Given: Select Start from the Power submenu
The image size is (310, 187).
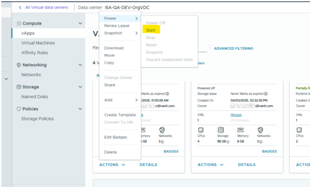Looking at the screenshot, I should coord(150,30).
